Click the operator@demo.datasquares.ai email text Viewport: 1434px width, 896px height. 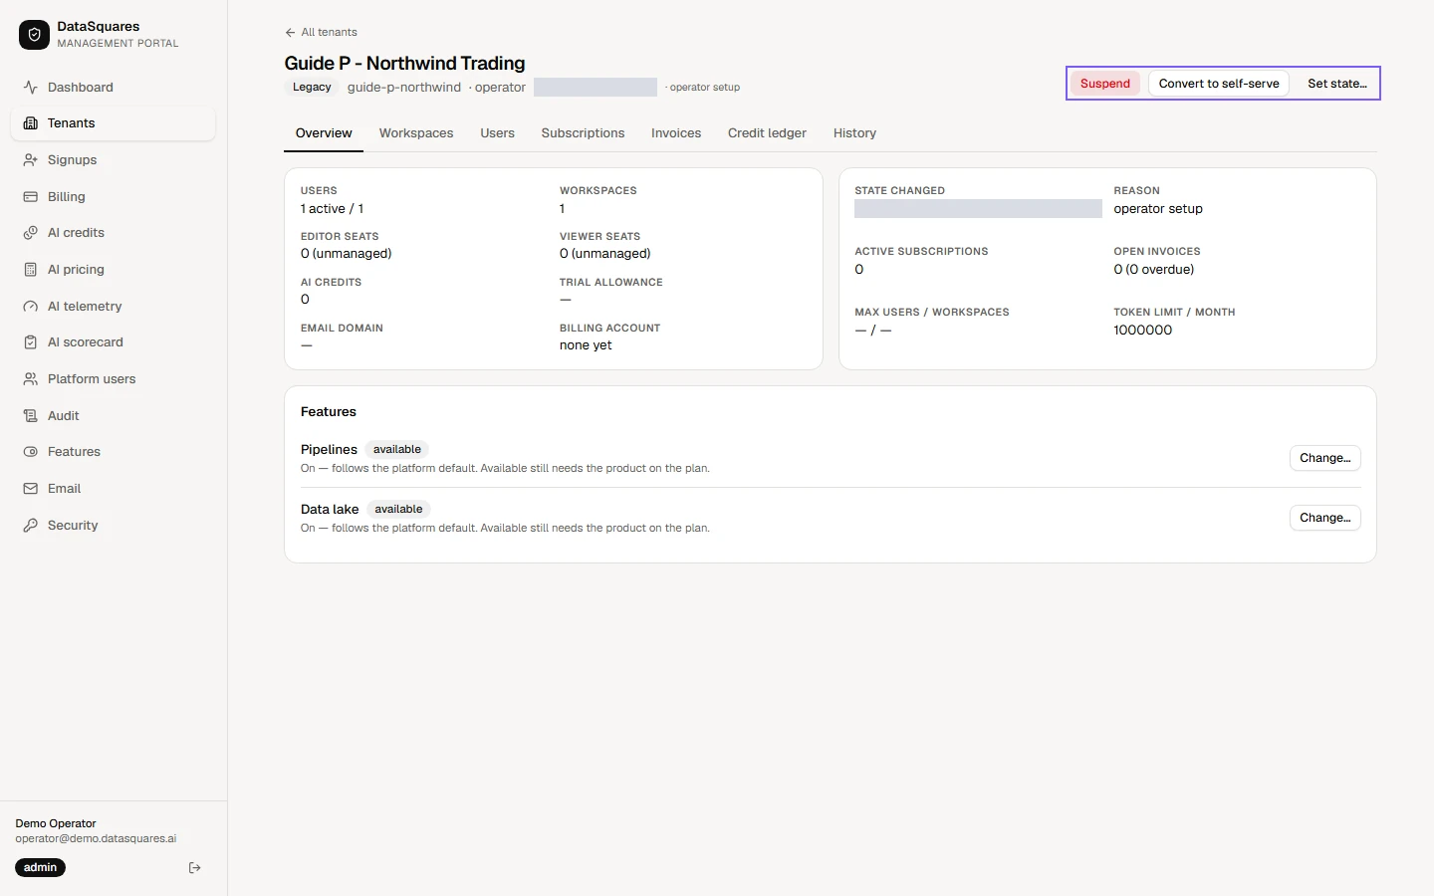[96, 839]
